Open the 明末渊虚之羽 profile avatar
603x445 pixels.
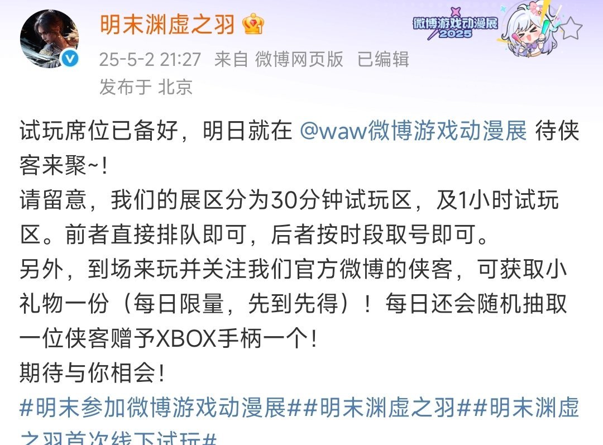(49, 39)
